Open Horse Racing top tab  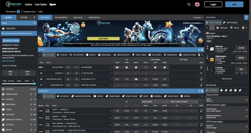(94, 17)
